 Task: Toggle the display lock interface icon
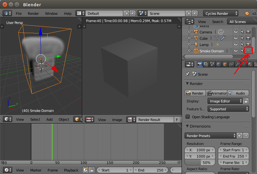(246, 101)
